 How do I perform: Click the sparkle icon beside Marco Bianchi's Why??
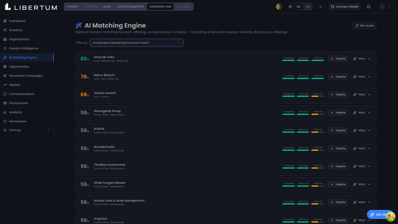[355, 77]
